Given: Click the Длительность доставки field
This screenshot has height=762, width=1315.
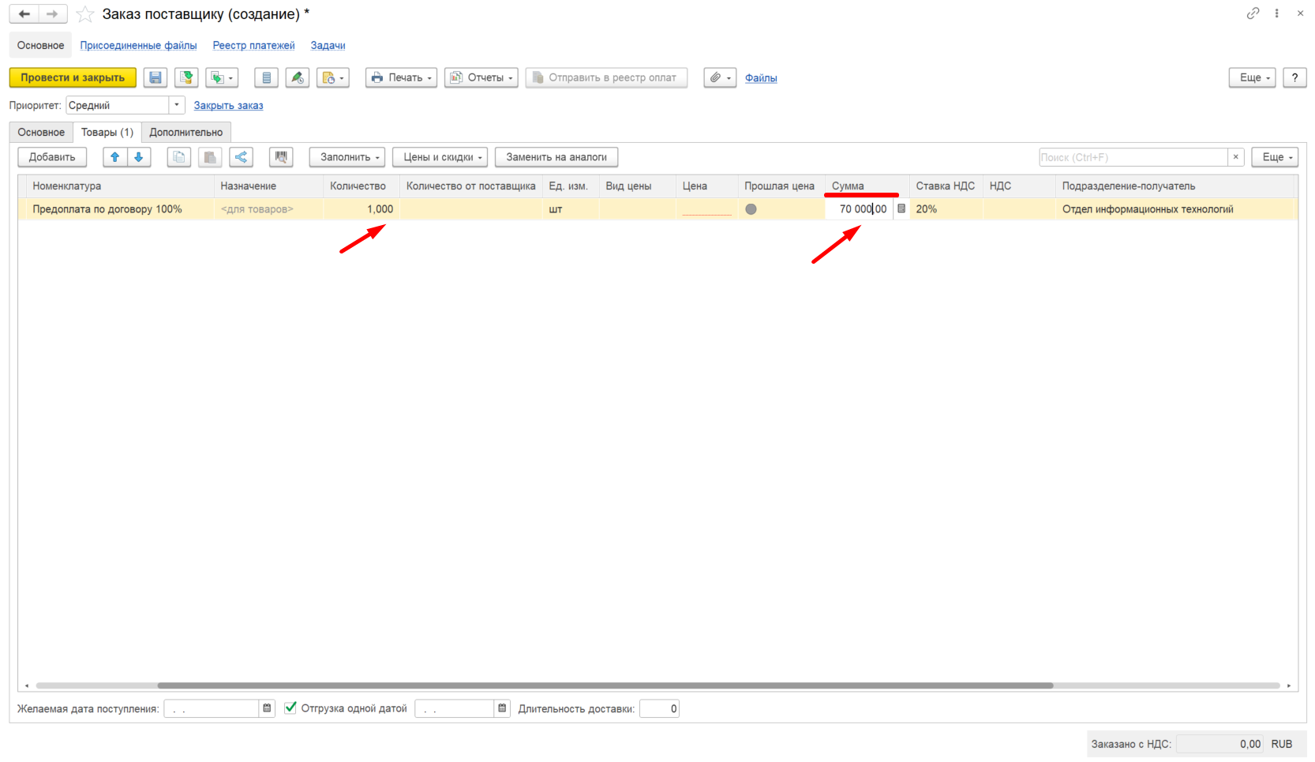Looking at the screenshot, I should (659, 708).
